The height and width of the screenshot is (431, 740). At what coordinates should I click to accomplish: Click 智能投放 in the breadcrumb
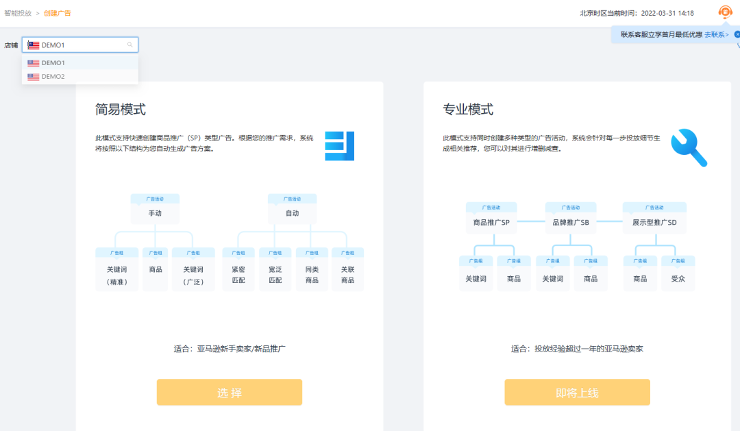pos(16,12)
